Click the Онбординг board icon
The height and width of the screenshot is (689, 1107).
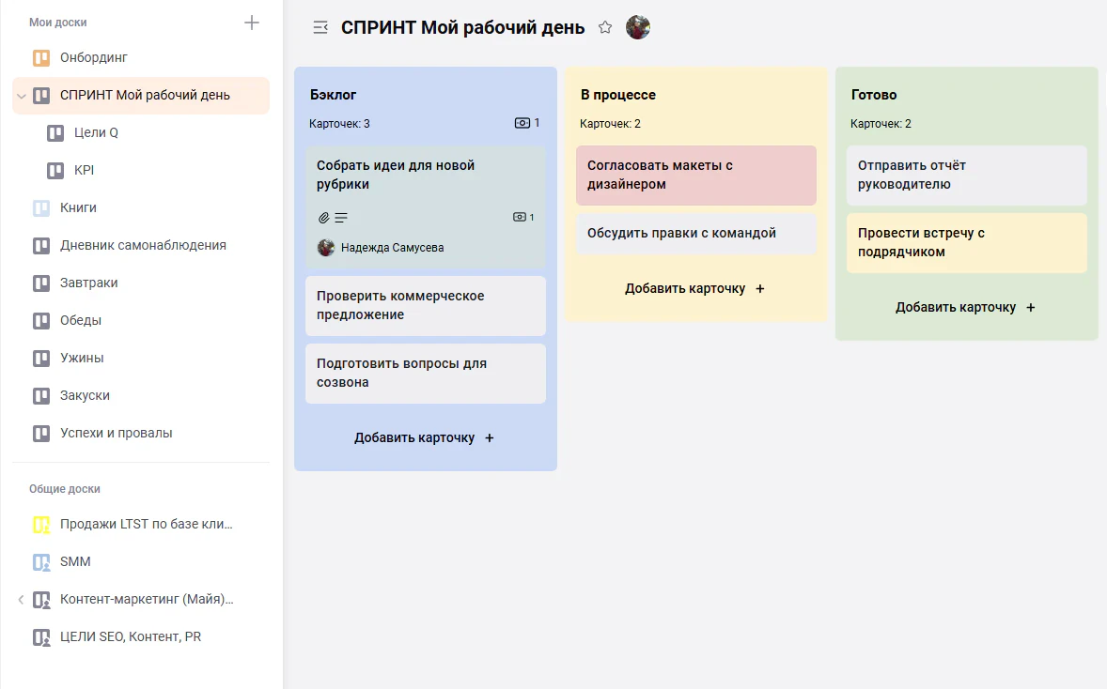tap(41, 58)
